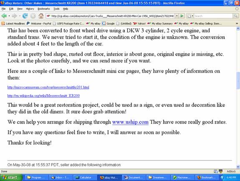Open the Help menu
This screenshot has height=181, width=240.
click(66, 9)
